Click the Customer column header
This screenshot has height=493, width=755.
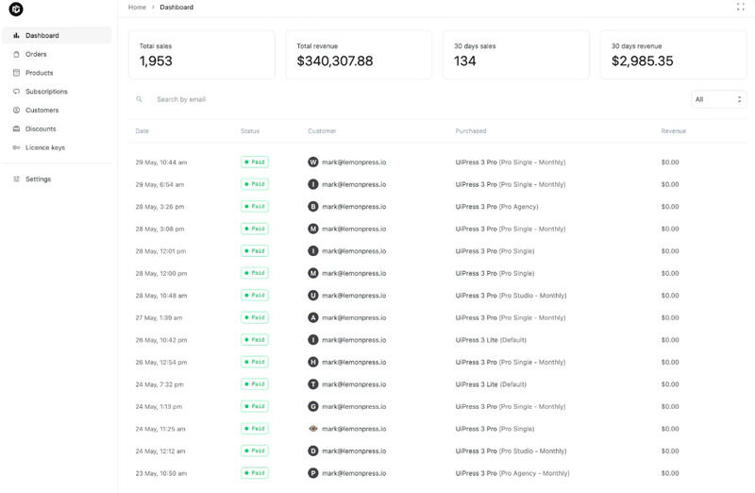322,131
